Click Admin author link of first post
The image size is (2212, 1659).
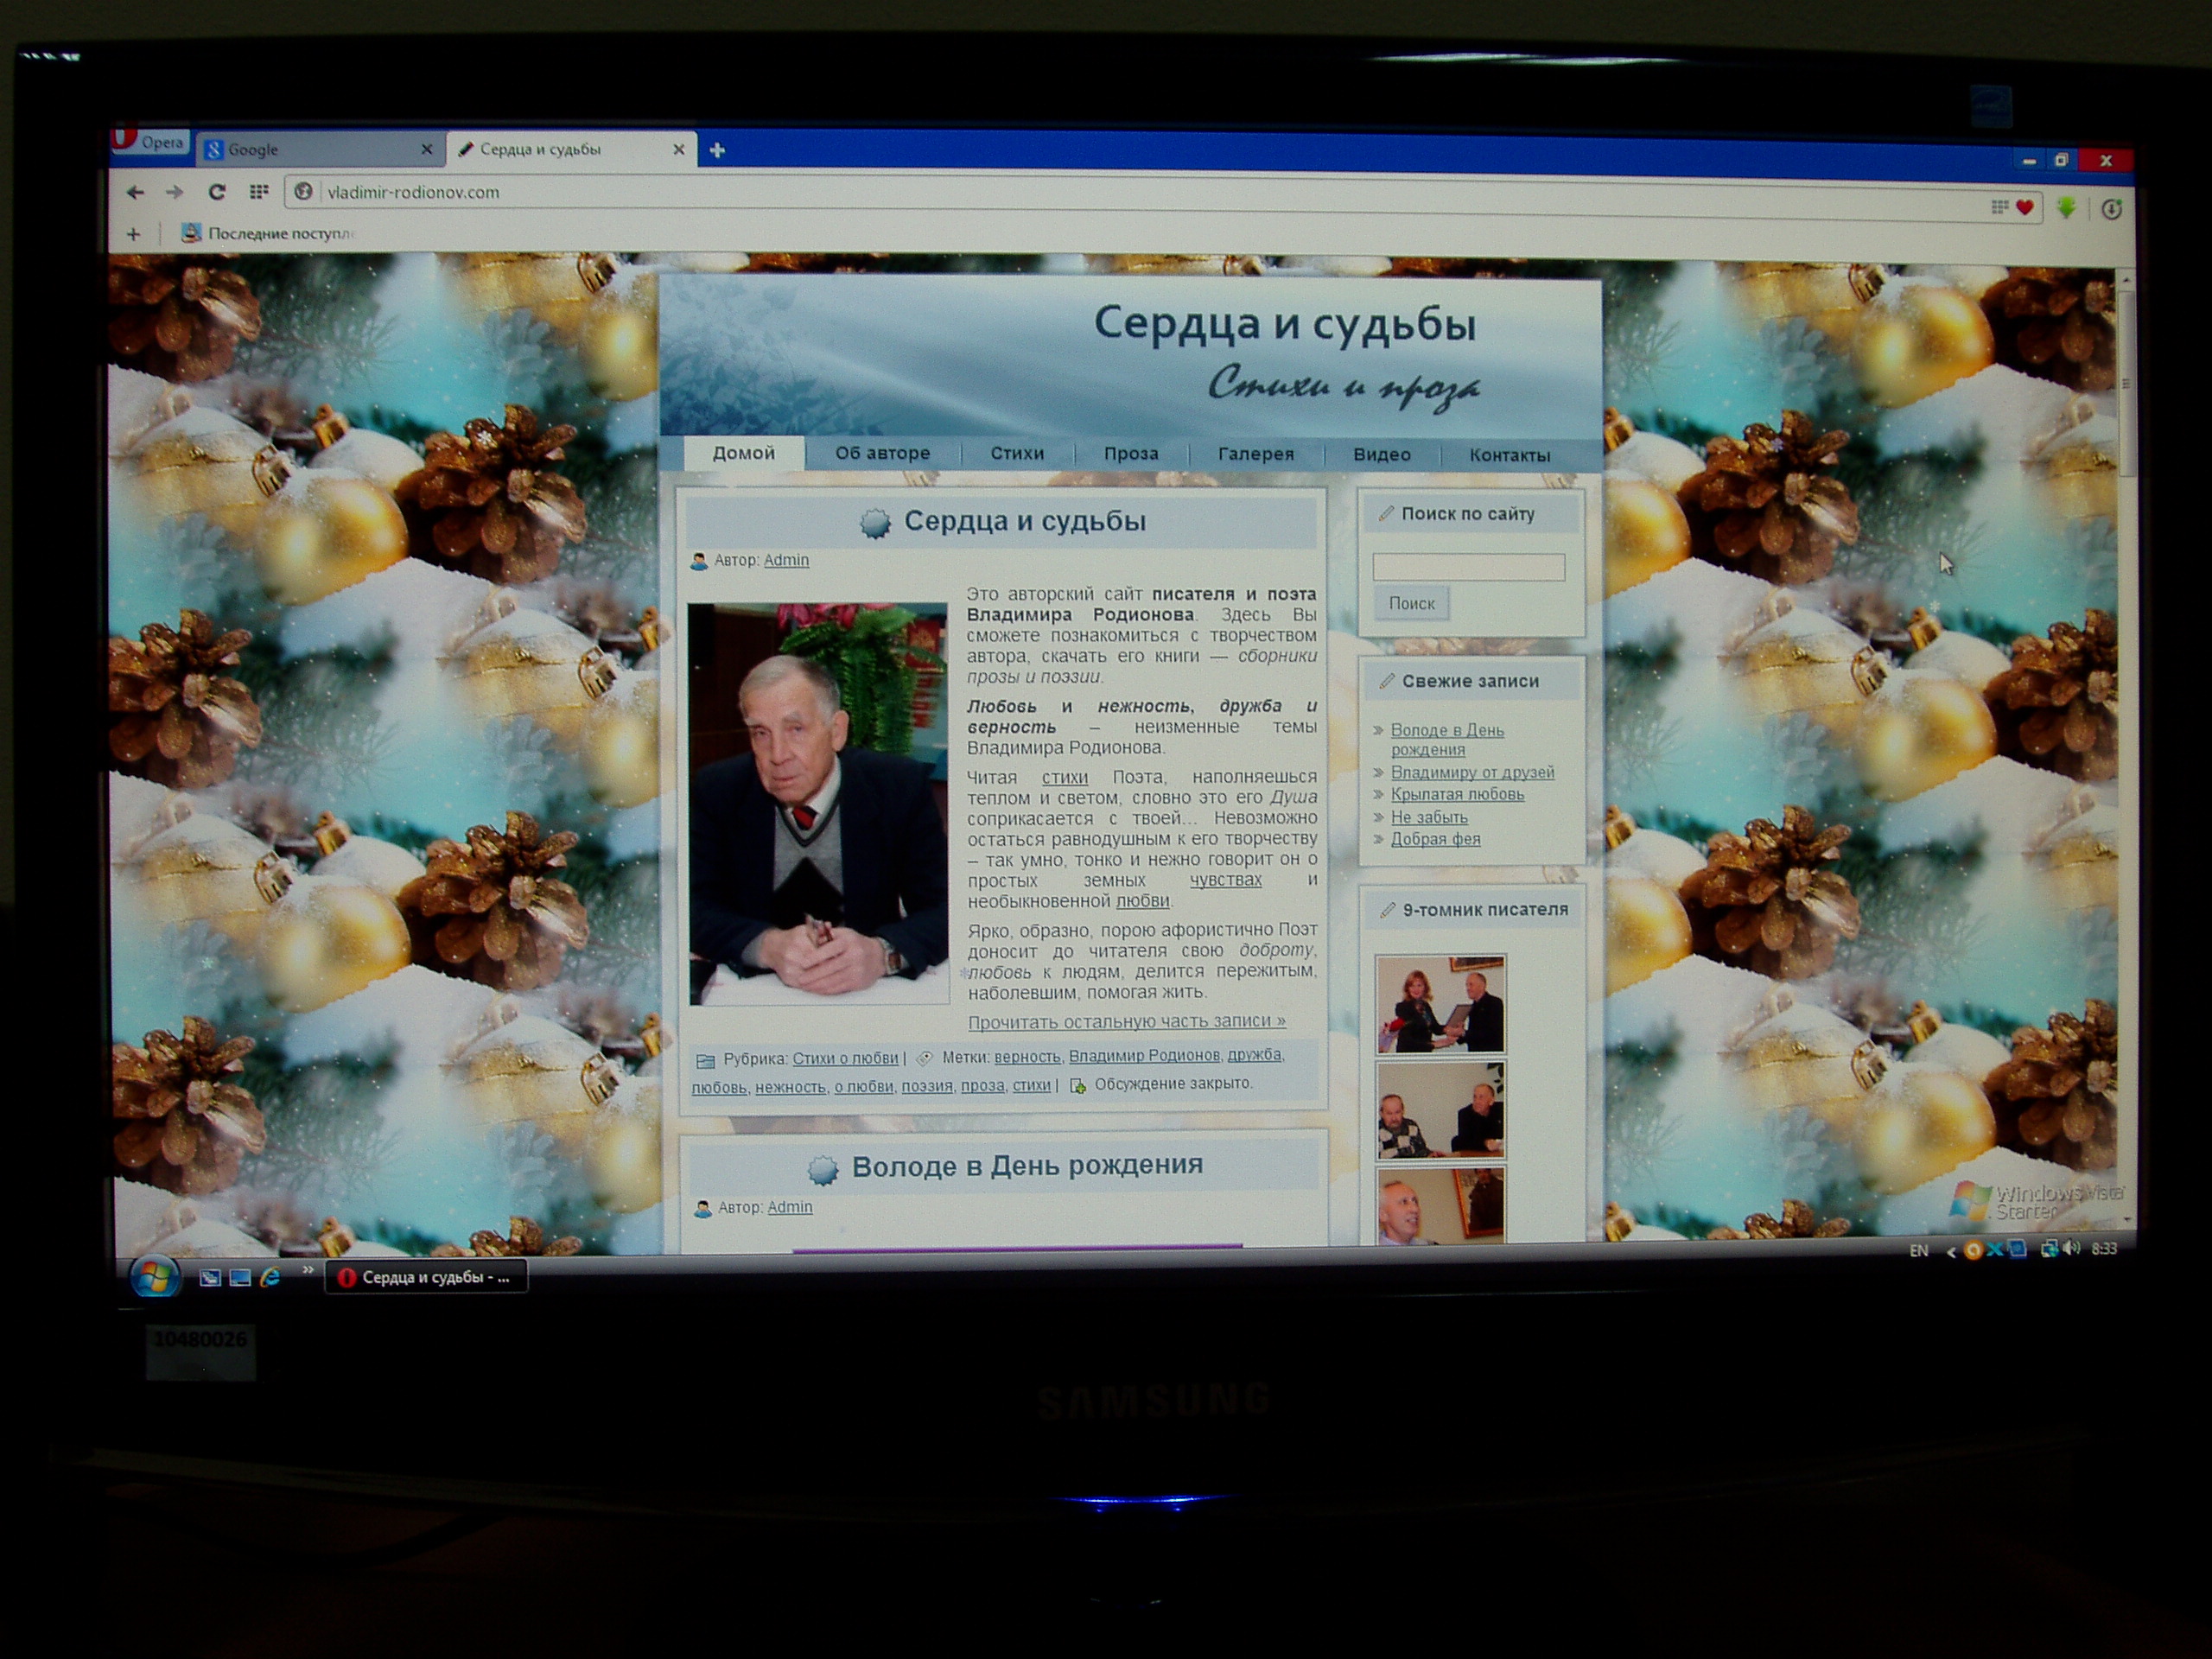[x=786, y=560]
